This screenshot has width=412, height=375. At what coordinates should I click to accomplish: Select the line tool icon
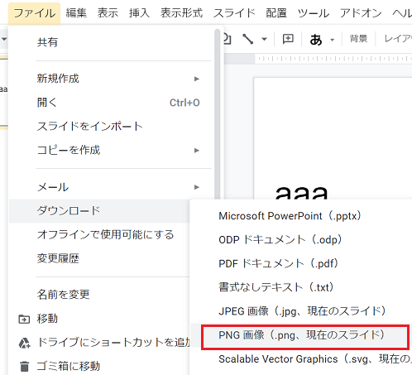[247, 39]
